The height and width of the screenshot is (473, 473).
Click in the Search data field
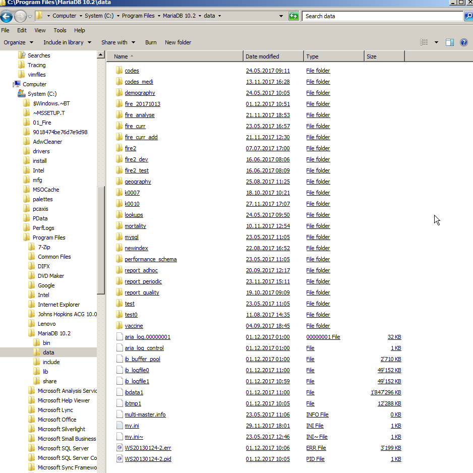coord(382,16)
